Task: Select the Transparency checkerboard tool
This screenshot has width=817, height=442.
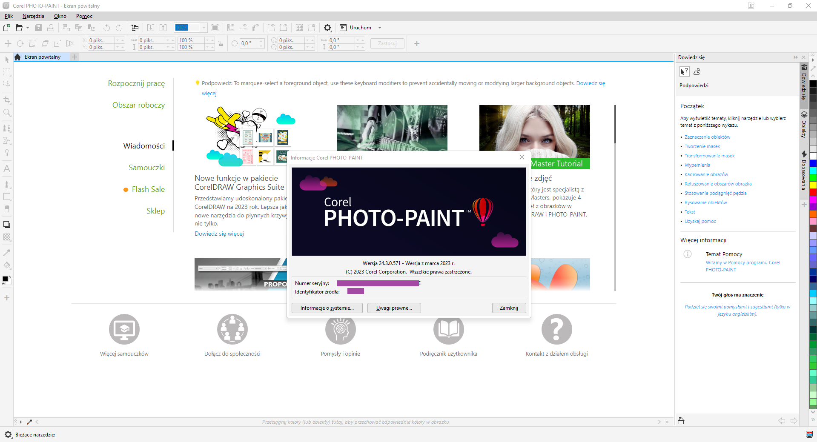Action: (x=7, y=237)
